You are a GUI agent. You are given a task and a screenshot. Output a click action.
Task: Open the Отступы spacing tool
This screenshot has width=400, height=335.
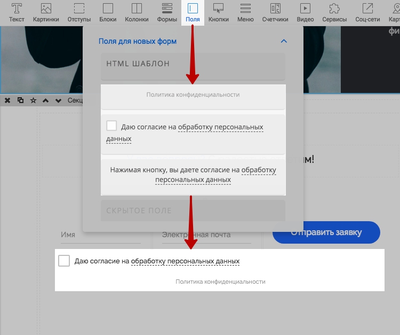point(79,13)
